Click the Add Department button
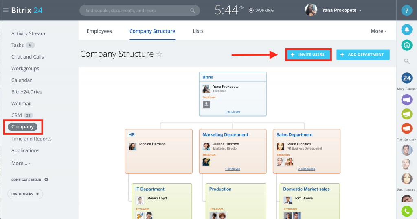The height and width of the screenshot is (219, 417). pyautogui.click(x=363, y=55)
